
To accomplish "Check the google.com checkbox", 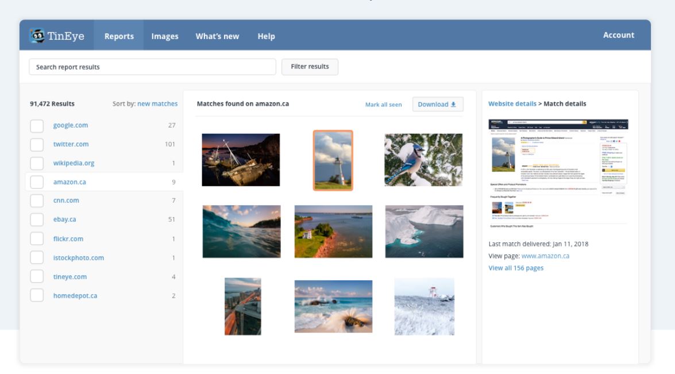I will pos(37,126).
